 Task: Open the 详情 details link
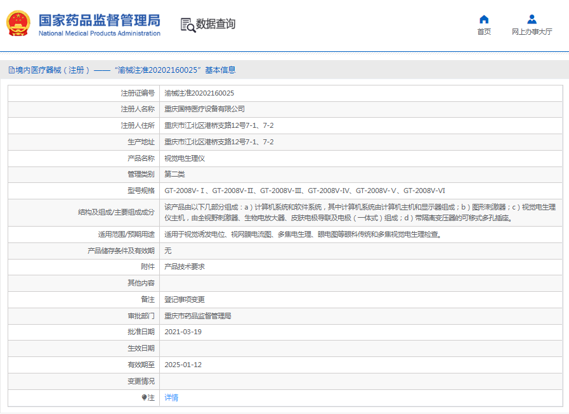click(x=171, y=398)
